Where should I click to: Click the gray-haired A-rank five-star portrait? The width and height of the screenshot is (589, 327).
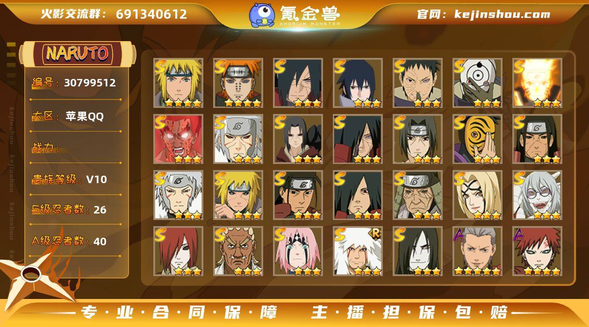(478, 251)
